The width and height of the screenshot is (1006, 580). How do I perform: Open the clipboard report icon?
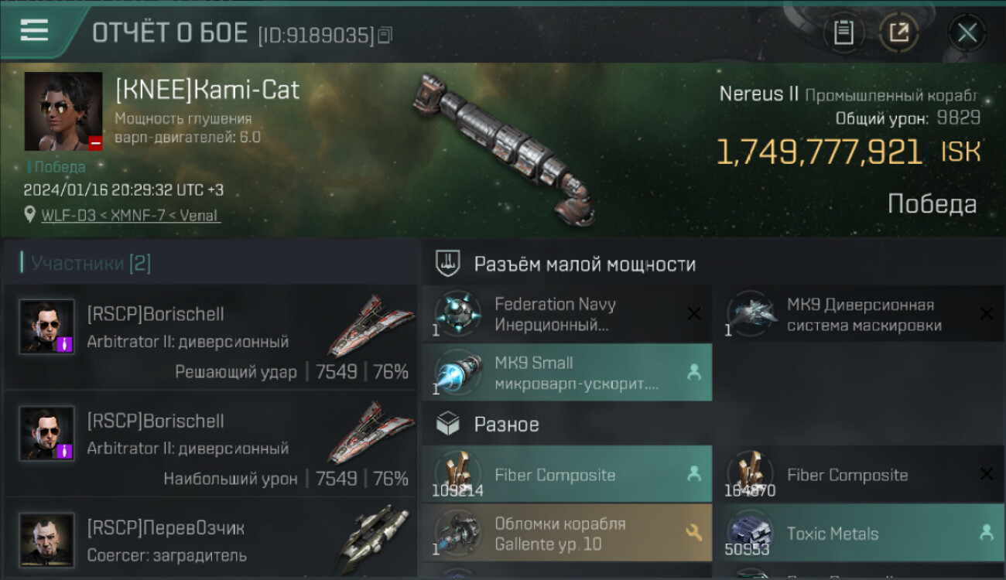[x=843, y=32]
